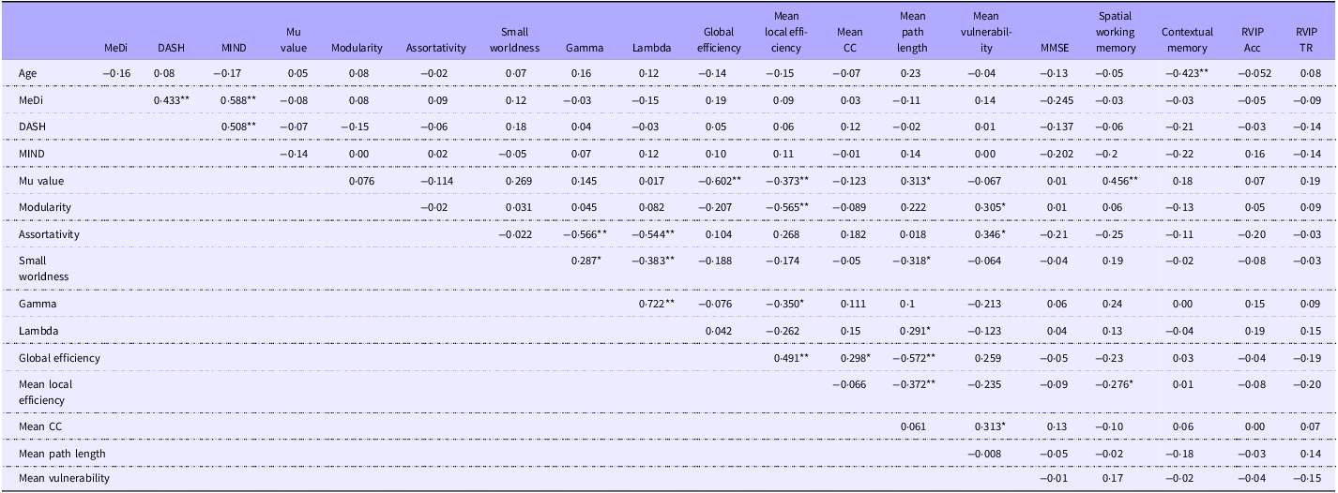This screenshot has height=493, width=1338.
Task: Select the value 0·222 in Modularity row
Action: click(912, 205)
